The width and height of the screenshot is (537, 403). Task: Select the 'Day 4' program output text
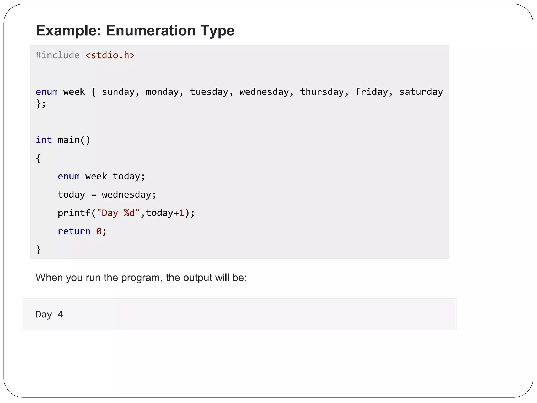click(x=49, y=314)
